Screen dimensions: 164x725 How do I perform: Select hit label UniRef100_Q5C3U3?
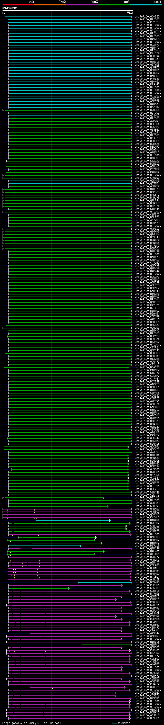[147, 537]
